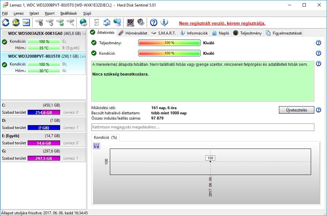Select the WDC WD5003AZEX-00K1GA0 disk entry

point(43,41)
